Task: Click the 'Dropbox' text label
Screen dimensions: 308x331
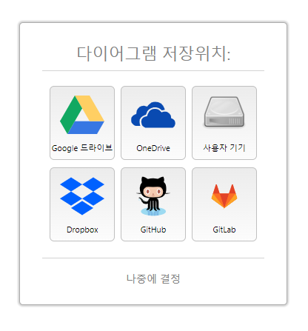Action: 82,230
